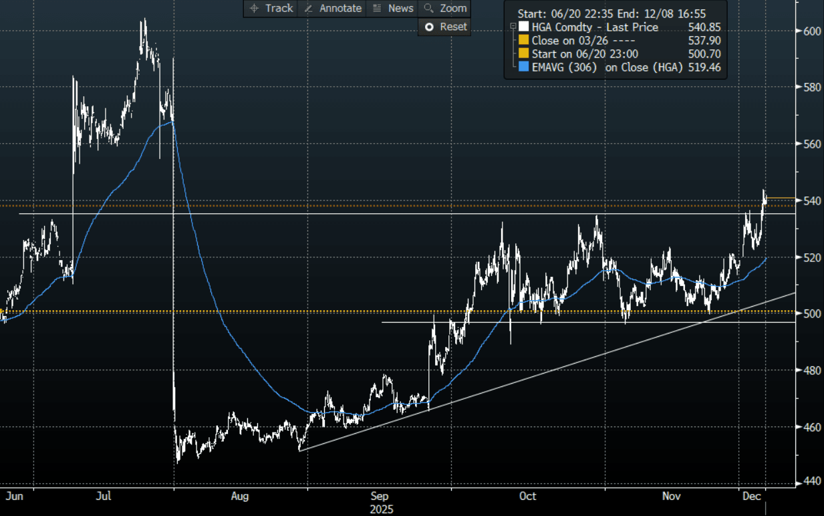Reset the chart view
Screen dimensions: 824x516
click(x=446, y=27)
